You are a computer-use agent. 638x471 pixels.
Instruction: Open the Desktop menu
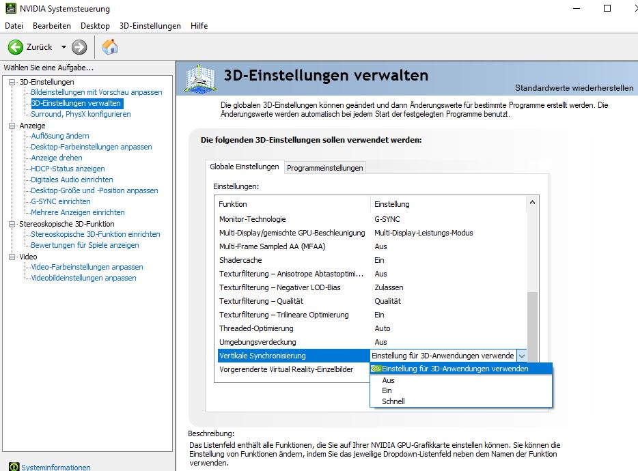[95, 26]
